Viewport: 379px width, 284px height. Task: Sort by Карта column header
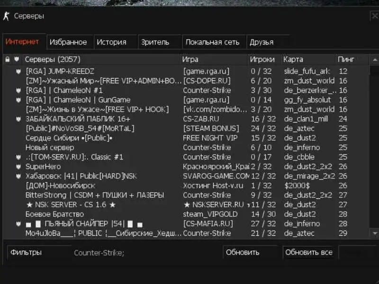pyautogui.click(x=308, y=60)
